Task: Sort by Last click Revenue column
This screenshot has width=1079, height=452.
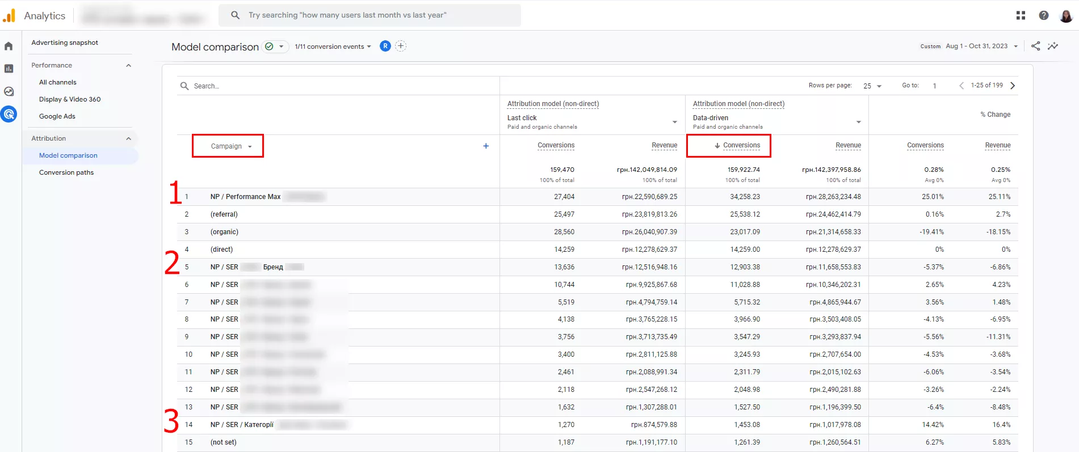Action: click(664, 145)
